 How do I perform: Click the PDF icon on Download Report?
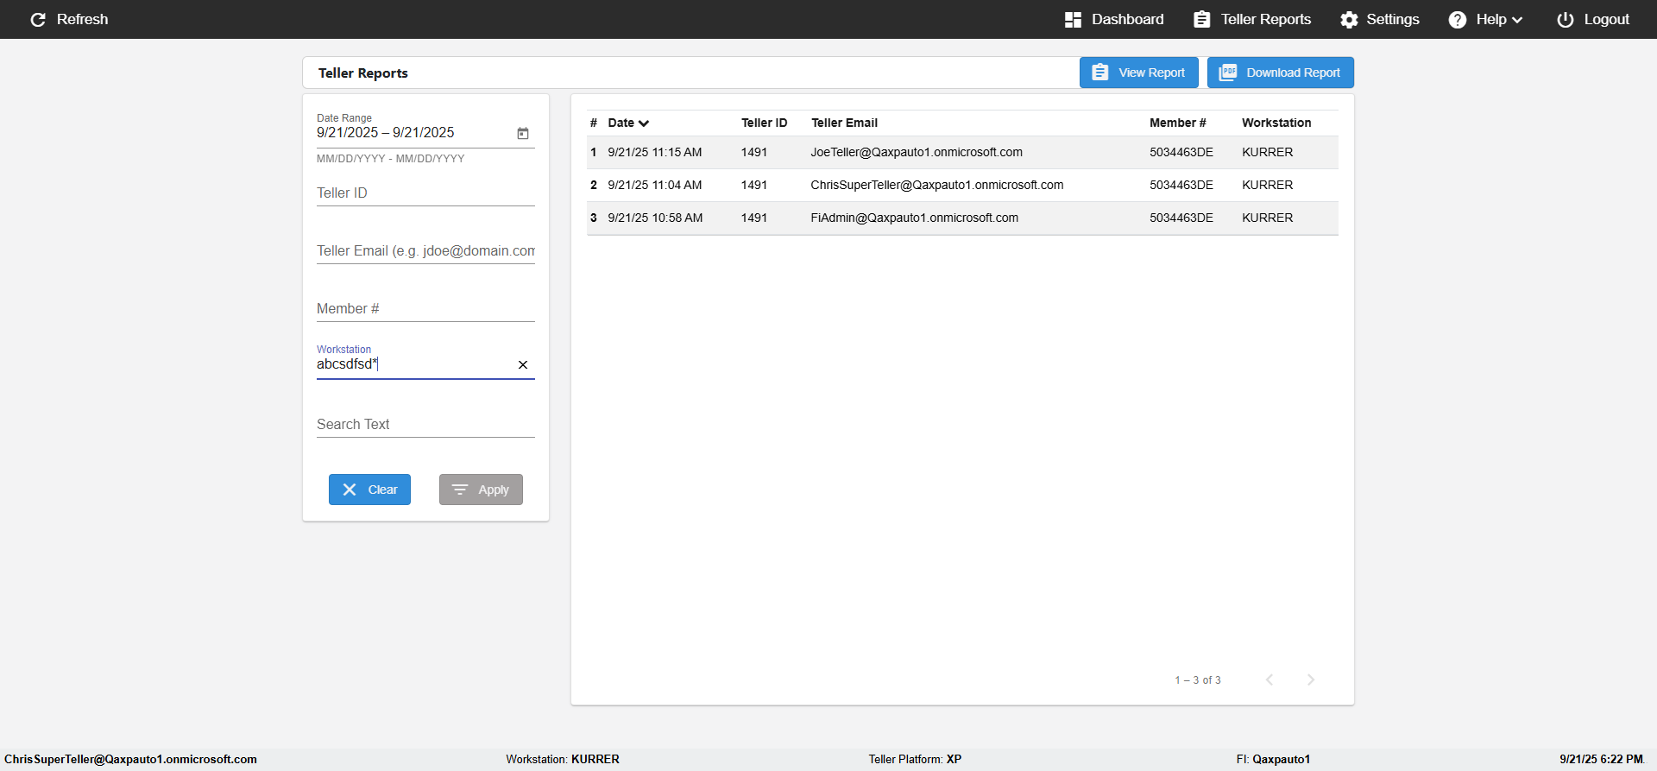[x=1227, y=73]
